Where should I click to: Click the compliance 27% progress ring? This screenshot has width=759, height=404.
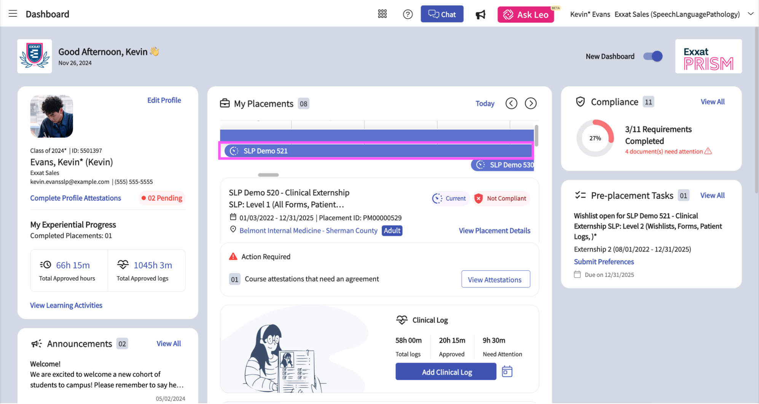(595, 138)
